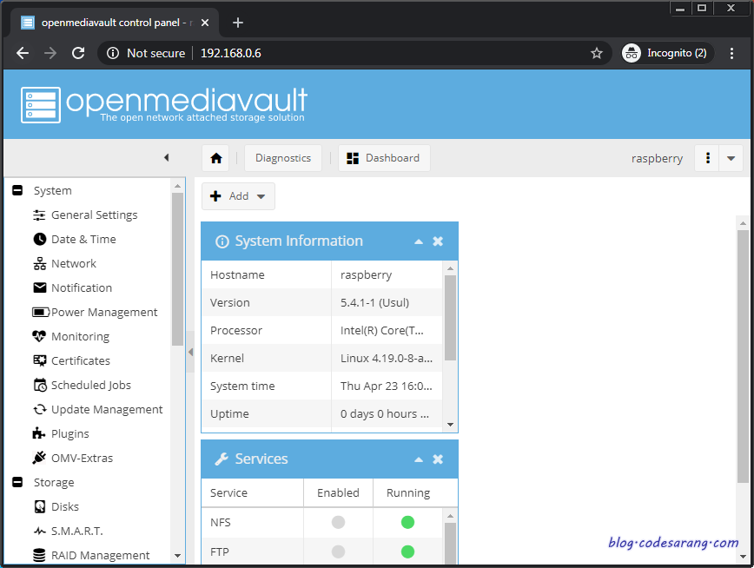The height and width of the screenshot is (568, 754).
Task: Open the Network settings page
Action: pos(64,263)
